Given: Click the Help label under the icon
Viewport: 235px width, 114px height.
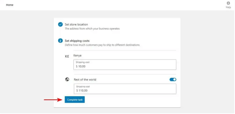Looking at the screenshot, I should (x=228, y=7).
